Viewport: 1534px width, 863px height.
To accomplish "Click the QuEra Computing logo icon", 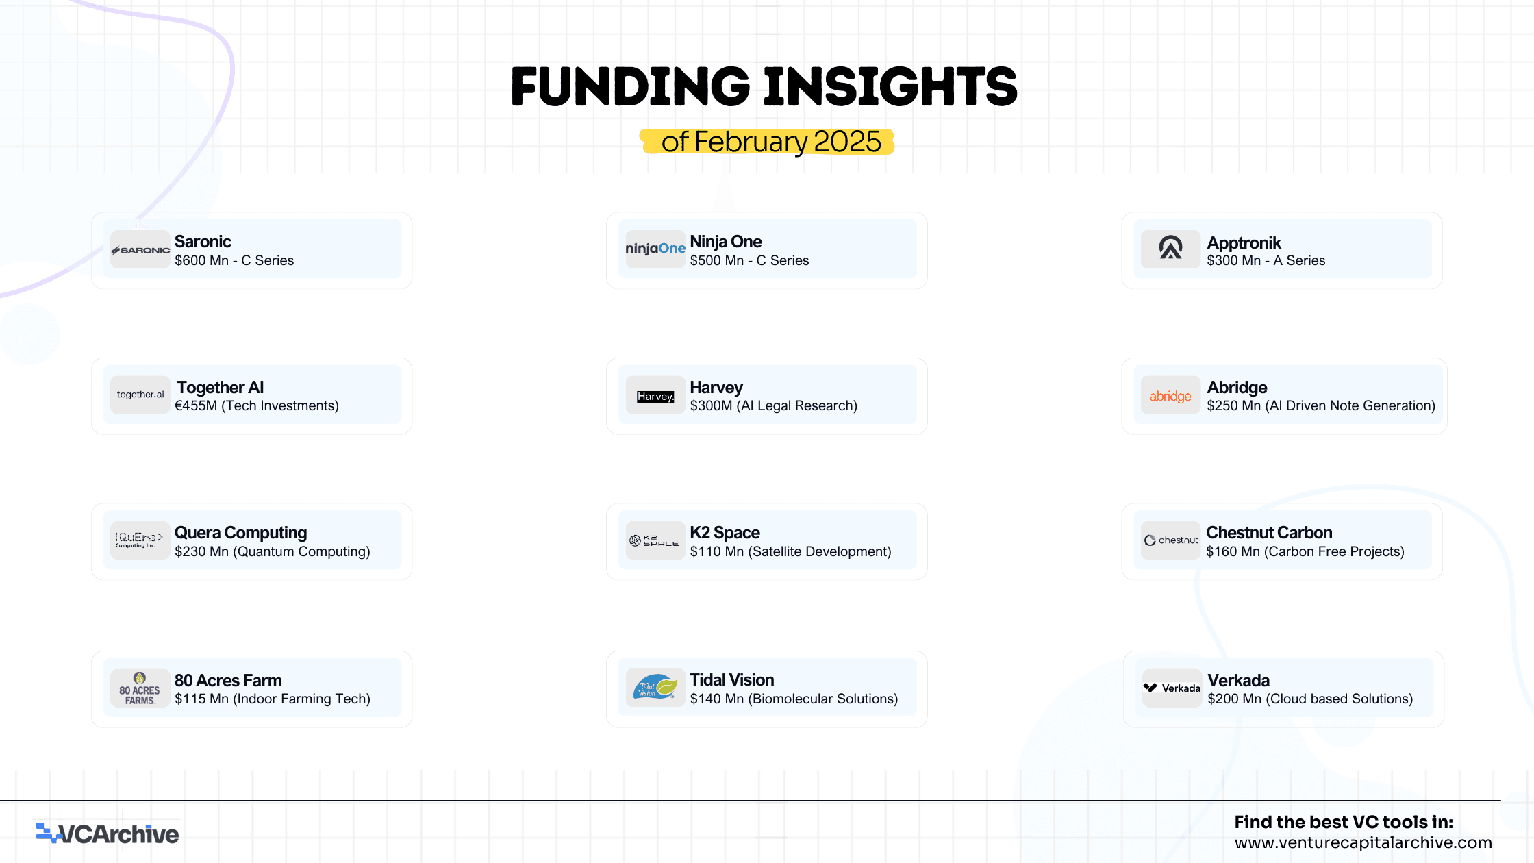I will coord(140,540).
